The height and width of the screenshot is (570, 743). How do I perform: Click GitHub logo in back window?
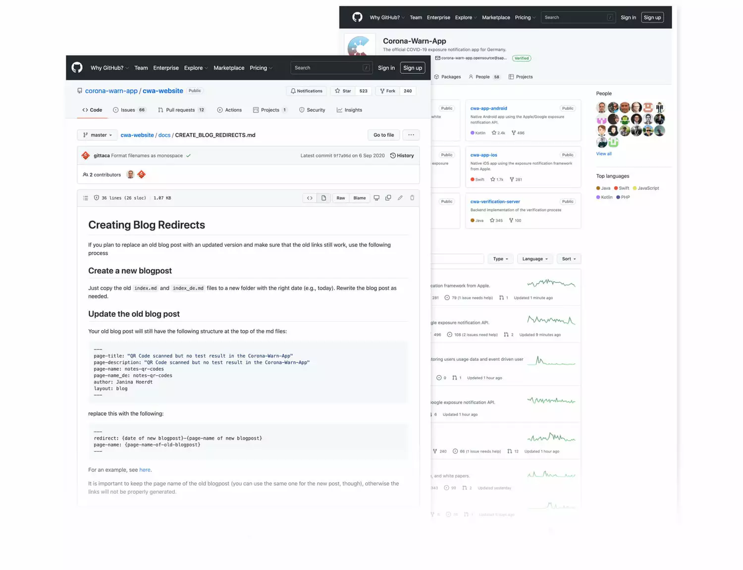point(357,17)
